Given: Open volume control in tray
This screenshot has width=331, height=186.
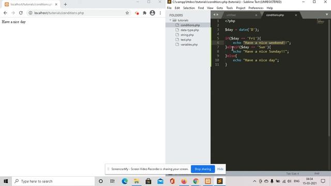Looking at the screenshot, I should coord(290,181).
